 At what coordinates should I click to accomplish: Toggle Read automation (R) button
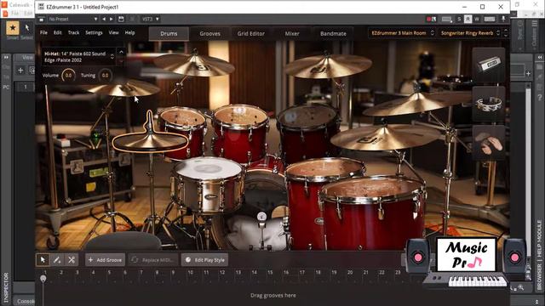(x=468, y=19)
